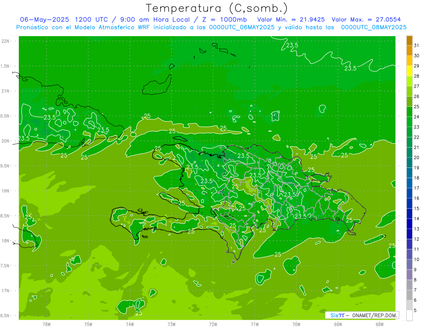The height and width of the screenshot is (329, 426).
Task: Click legend value 12
Action: [417, 239]
